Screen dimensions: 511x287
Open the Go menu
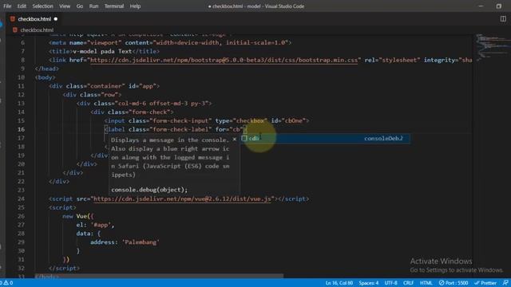(x=80, y=6)
